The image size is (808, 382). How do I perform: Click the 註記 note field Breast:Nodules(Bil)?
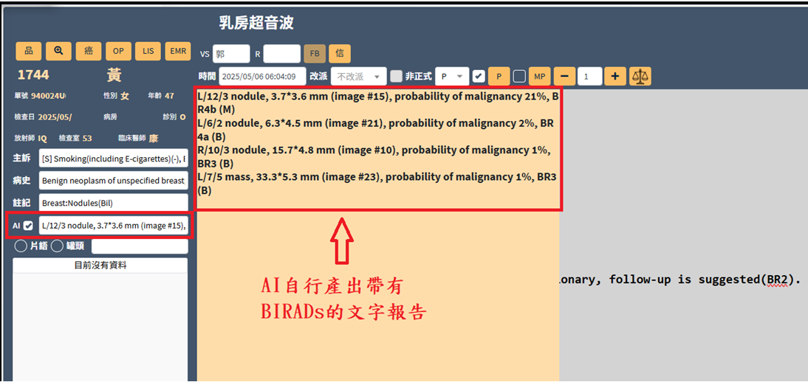(113, 202)
